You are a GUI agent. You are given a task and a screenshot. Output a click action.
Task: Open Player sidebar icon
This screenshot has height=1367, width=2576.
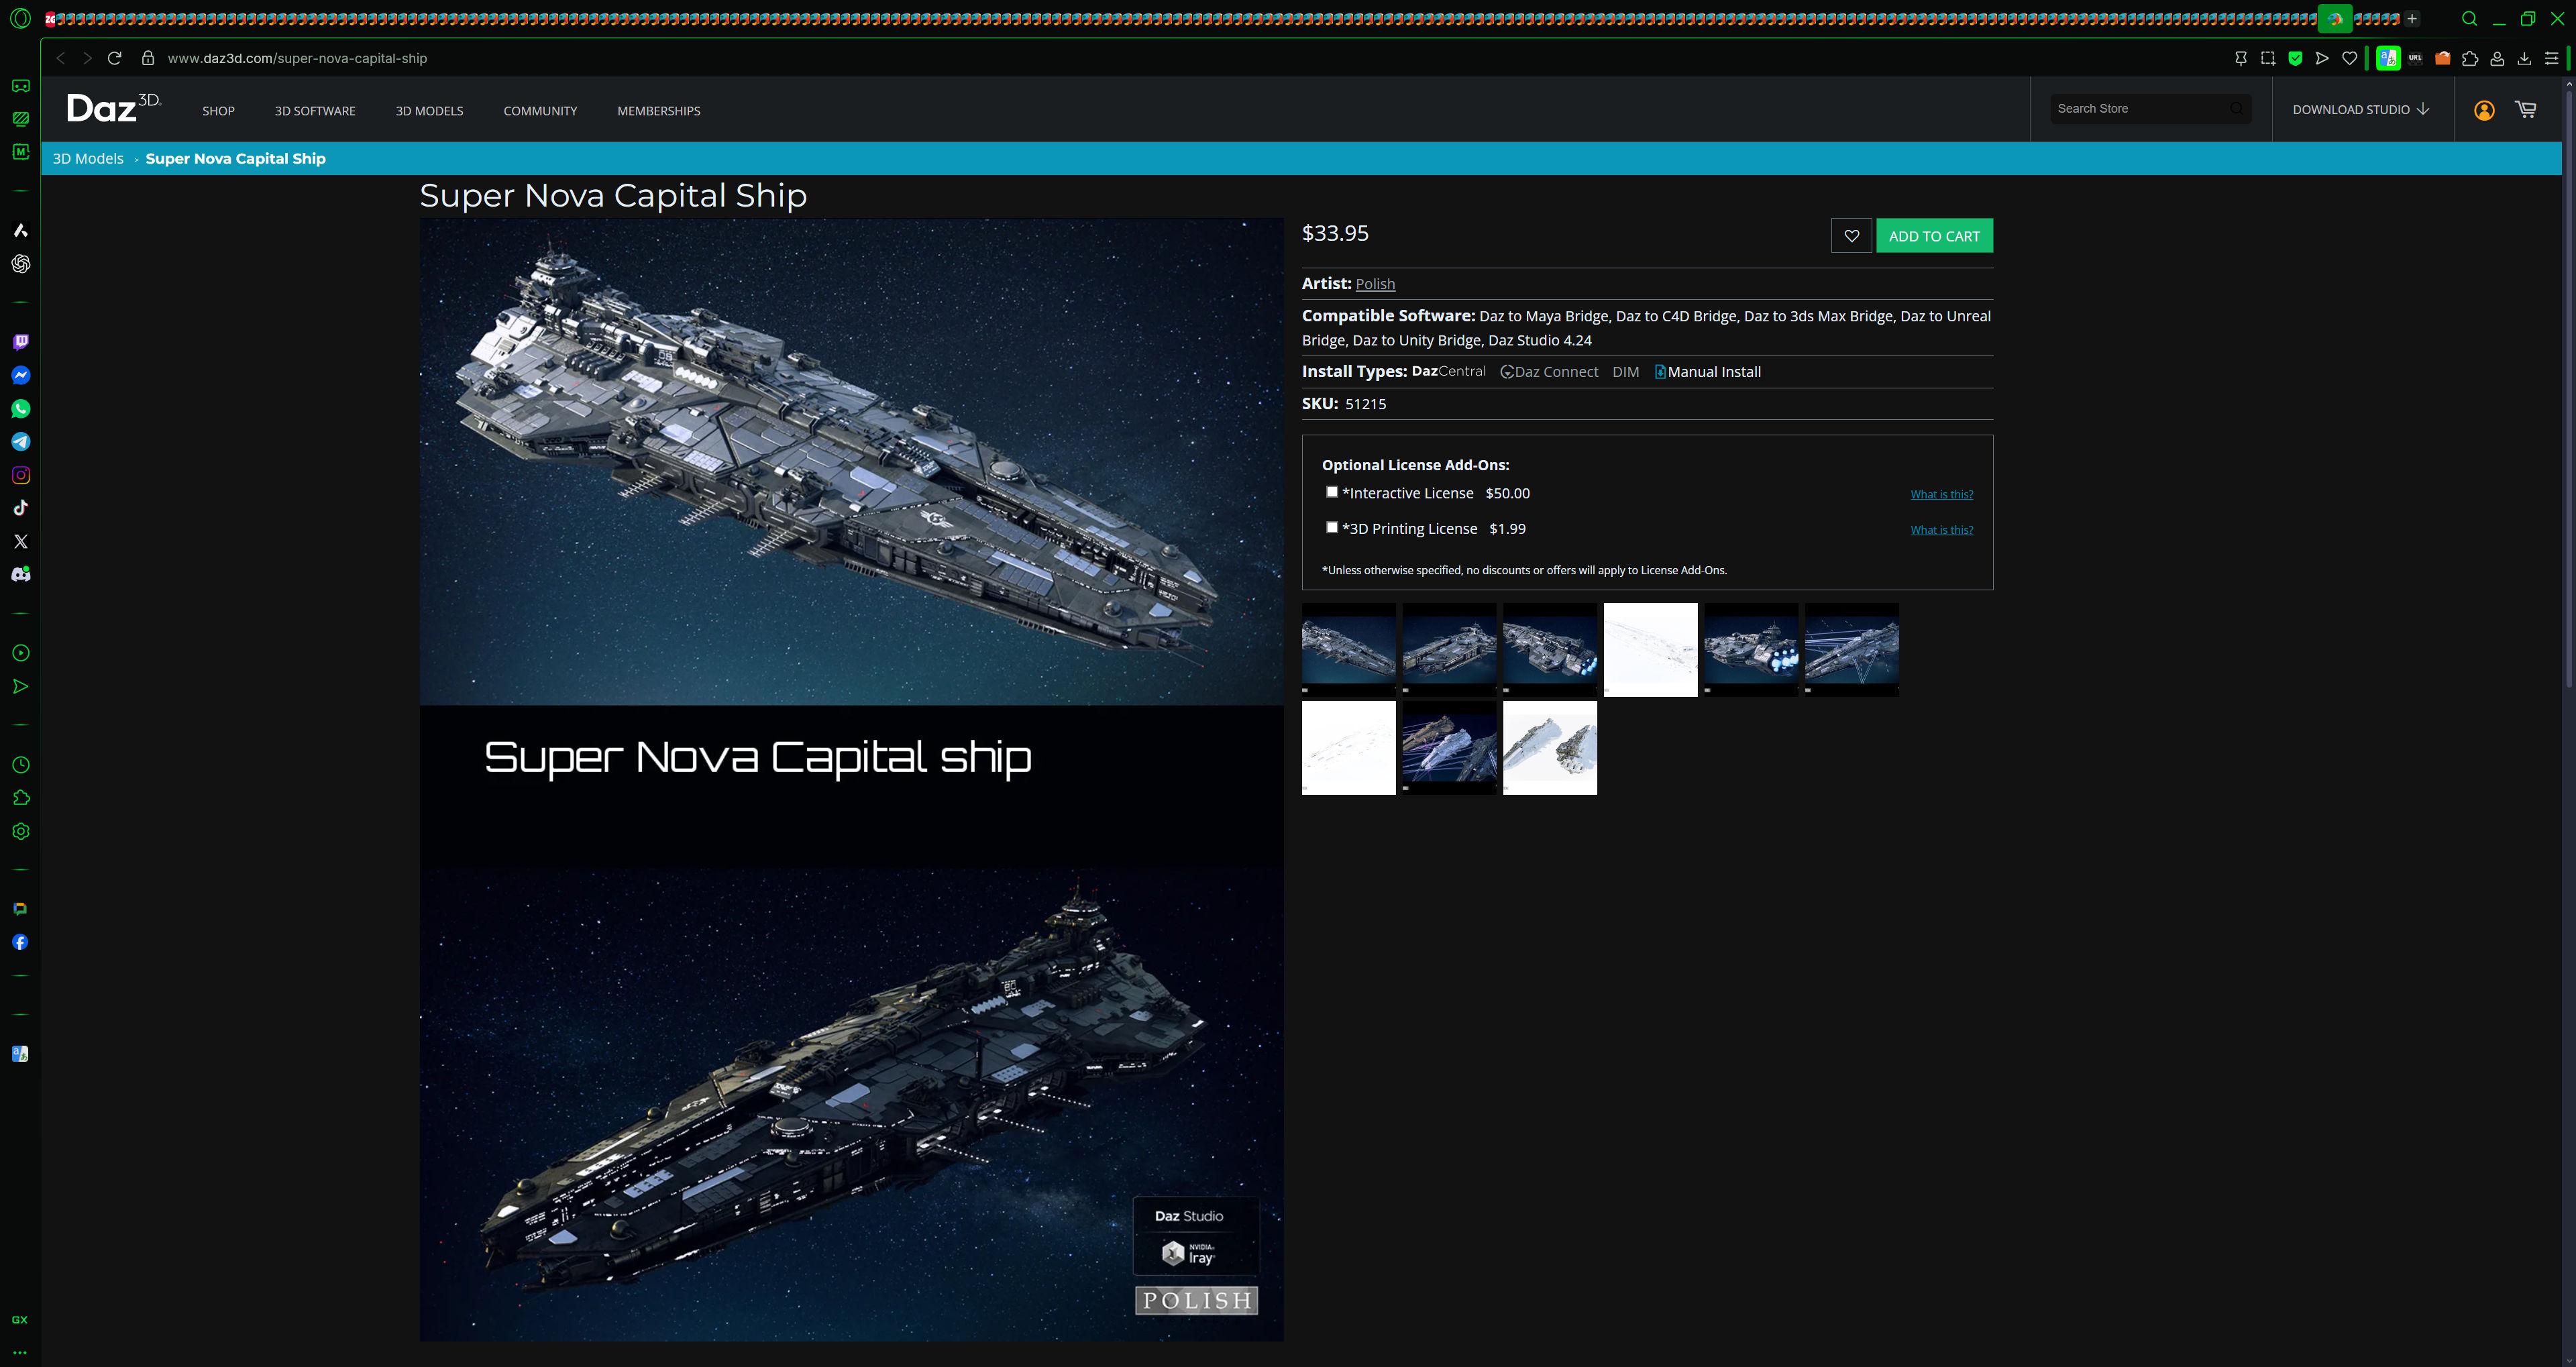pyautogui.click(x=20, y=653)
